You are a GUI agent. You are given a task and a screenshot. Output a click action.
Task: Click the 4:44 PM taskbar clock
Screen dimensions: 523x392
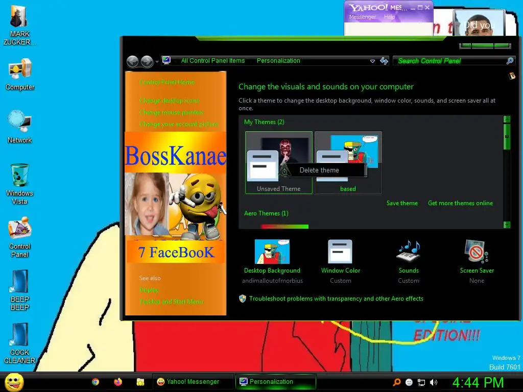coord(478,382)
